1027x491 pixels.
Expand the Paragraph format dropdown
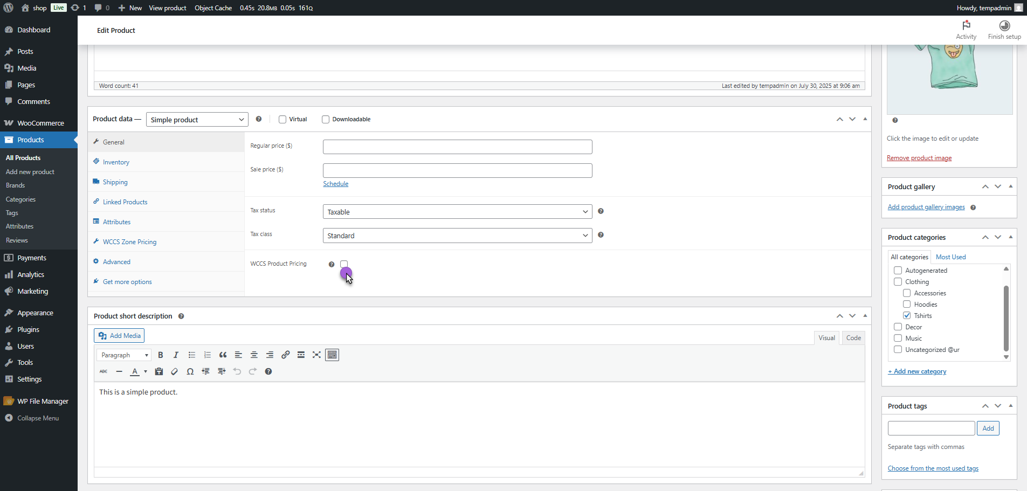(x=124, y=355)
